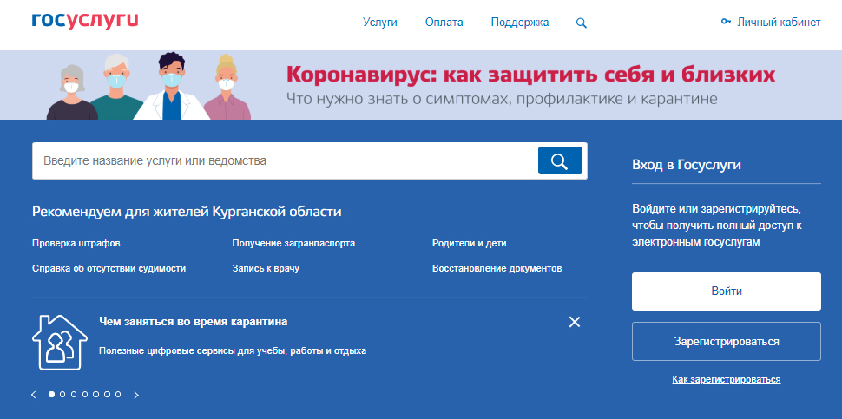Click the Вход в Госуслуги heading
The width and height of the screenshot is (842, 419).
[687, 165]
